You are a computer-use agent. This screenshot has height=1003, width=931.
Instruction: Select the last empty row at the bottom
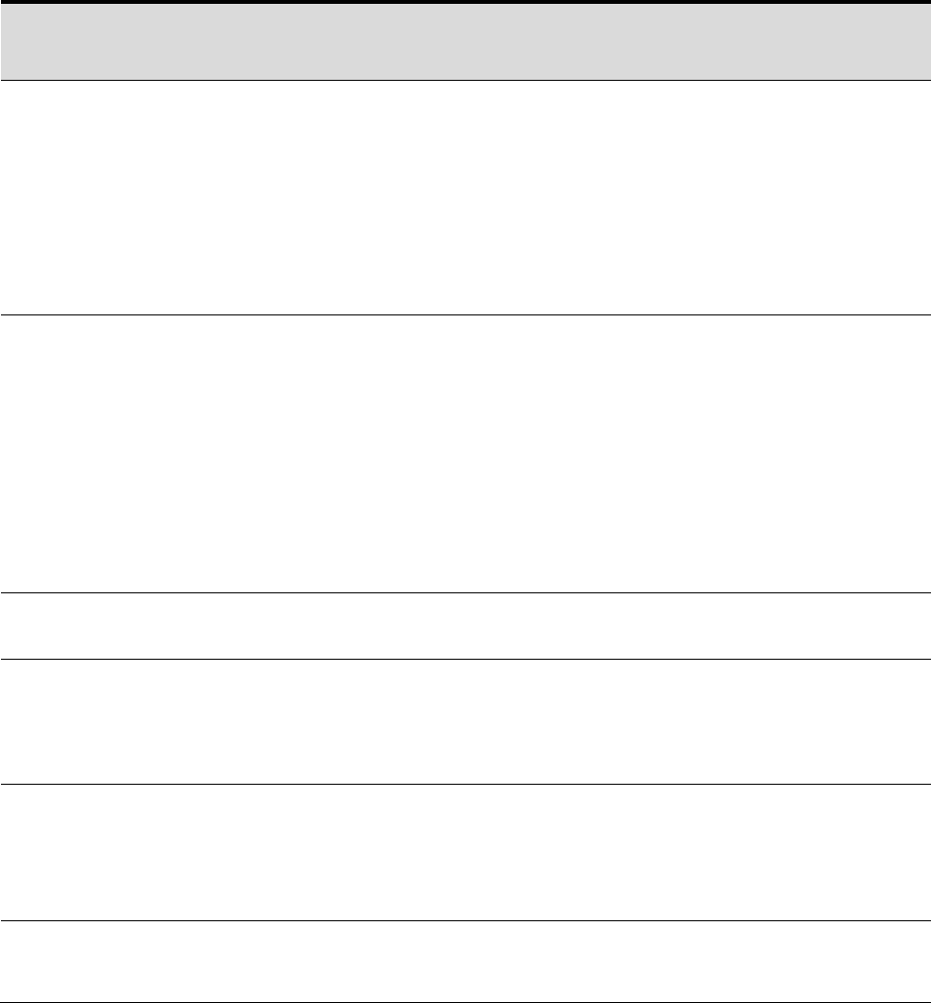click(465, 962)
